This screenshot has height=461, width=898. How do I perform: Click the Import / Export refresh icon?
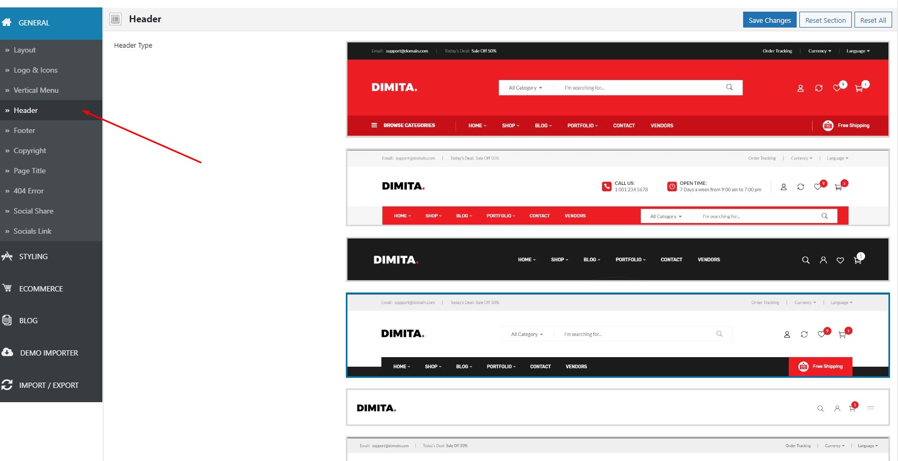tap(7, 385)
